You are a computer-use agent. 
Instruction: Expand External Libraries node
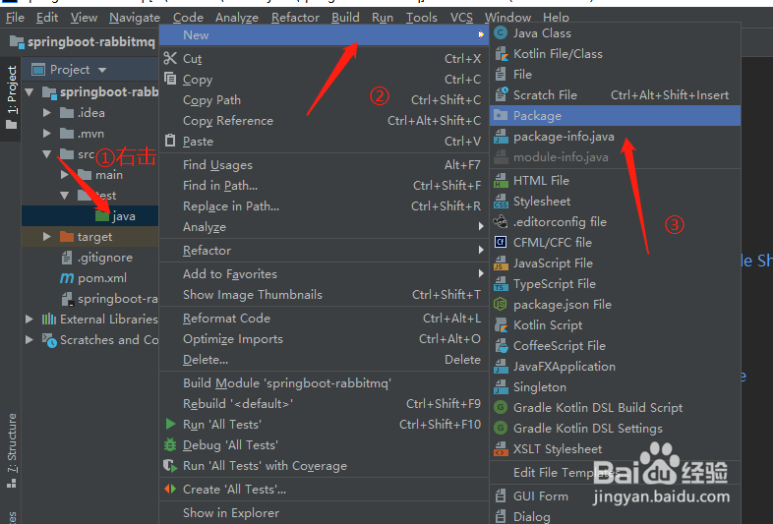[x=30, y=320]
